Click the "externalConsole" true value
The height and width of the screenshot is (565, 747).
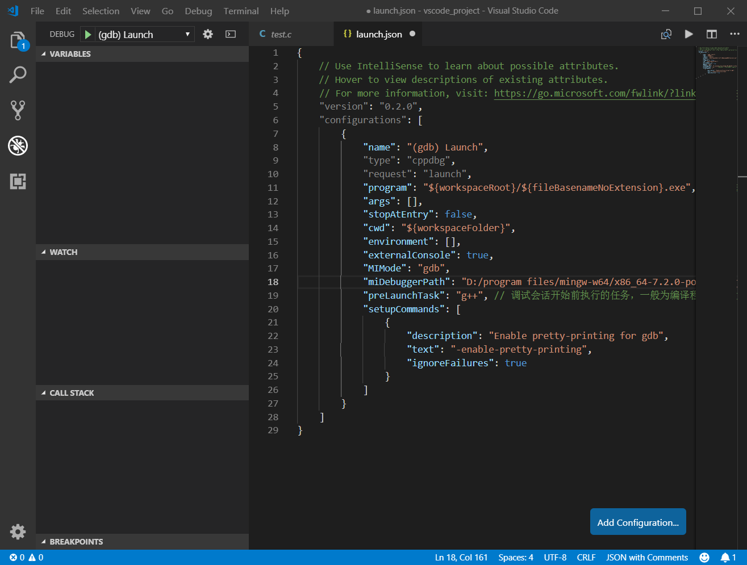point(477,255)
